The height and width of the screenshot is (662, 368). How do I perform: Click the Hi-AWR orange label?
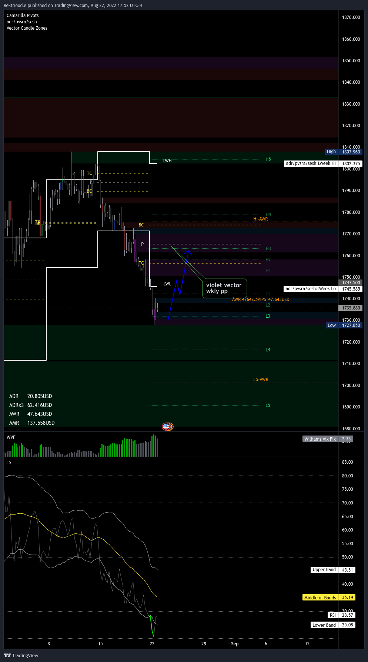click(x=261, y=219)
